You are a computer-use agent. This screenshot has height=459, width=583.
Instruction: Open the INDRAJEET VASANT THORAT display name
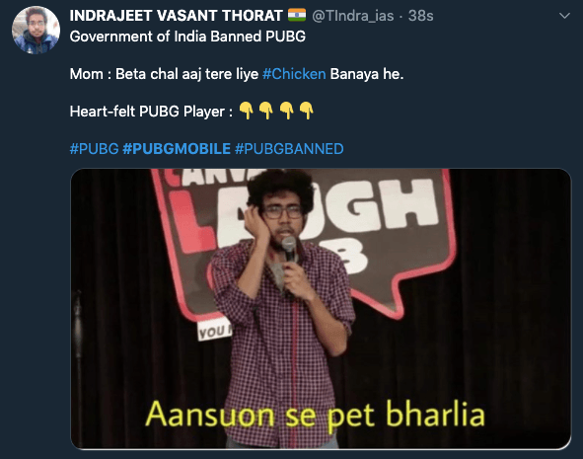click(x=176, y=16)
